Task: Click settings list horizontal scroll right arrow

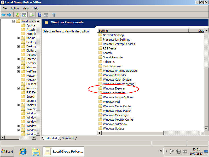Action: point(202,133)
